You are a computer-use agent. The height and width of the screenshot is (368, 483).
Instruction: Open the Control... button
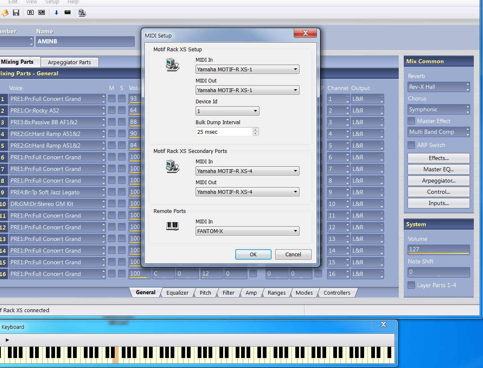point(439,192)
